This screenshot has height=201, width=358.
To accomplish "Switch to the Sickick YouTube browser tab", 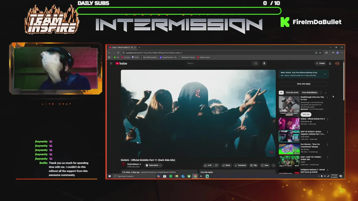I will [x=123, y=47].
